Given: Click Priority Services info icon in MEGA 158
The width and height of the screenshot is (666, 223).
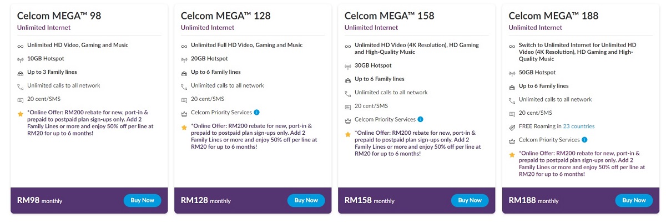Looking at the screenshot, I should click(x=420, y=119).
